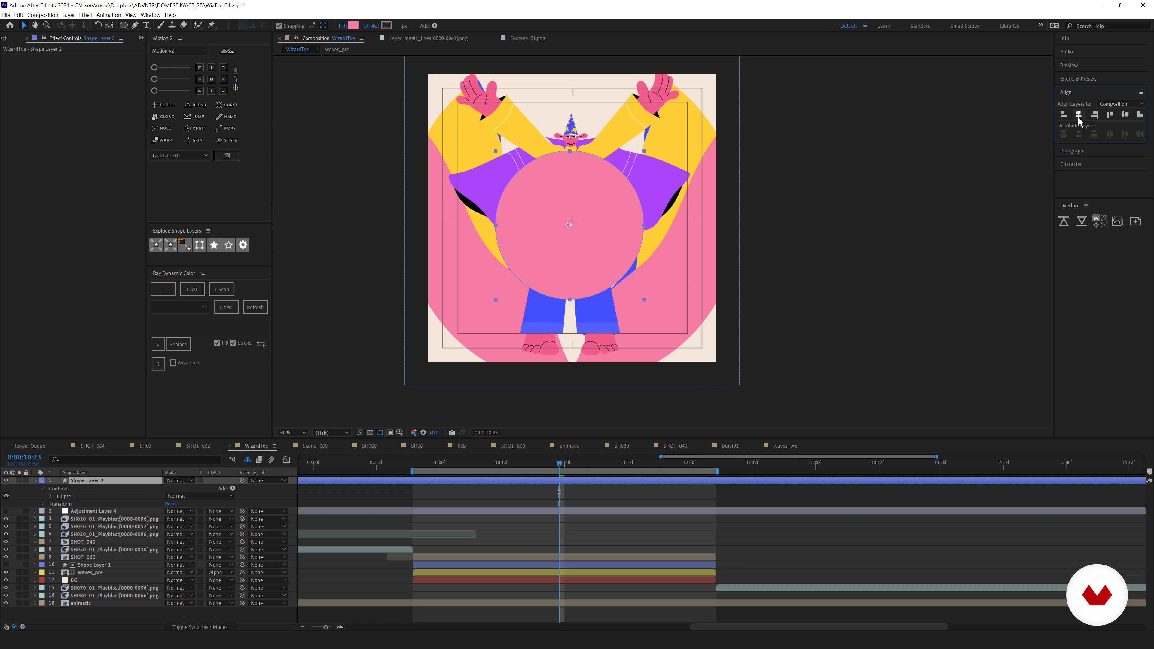This screenshot has width=1154, height=649.
Task: Toggle the Snapping checkbox
Action: click(279, 26)
